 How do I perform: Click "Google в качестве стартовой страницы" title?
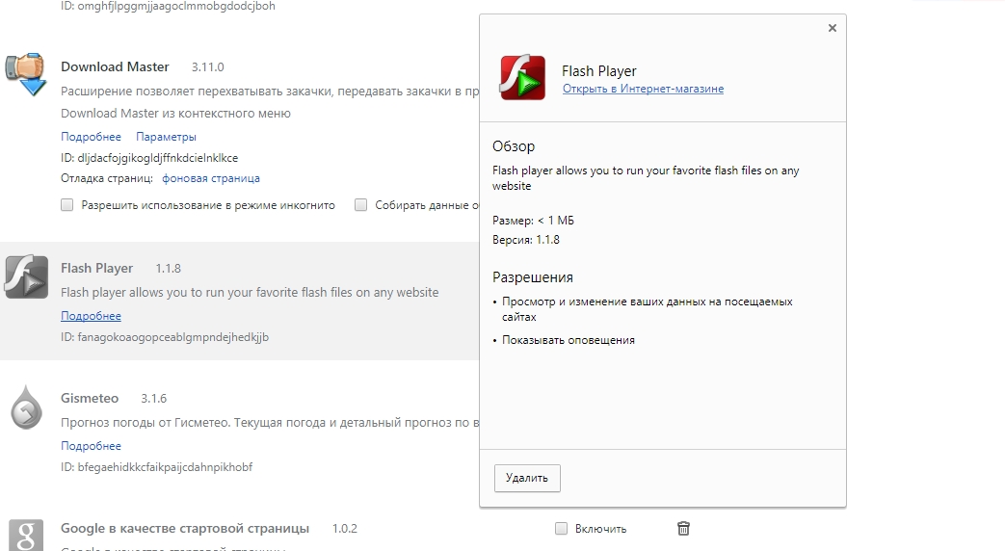(x=185, y=528)
